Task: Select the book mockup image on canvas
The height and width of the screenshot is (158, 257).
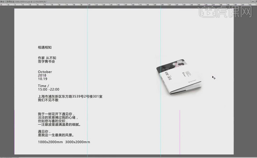Action: tap(180, 77)
